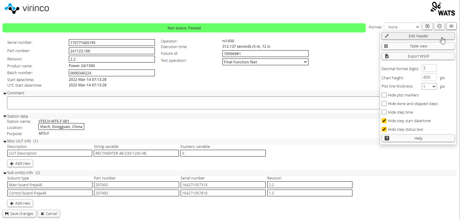Screen dimensions: 460x219
Task: Click the Location field
Action: (61, 126)
